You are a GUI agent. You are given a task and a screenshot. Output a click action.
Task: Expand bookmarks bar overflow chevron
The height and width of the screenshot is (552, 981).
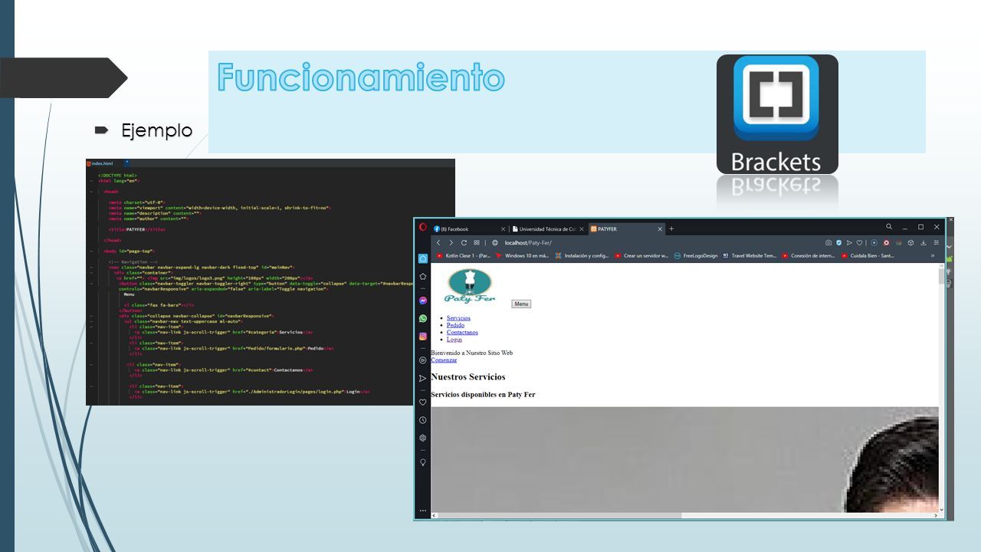[x=933, y=255]
